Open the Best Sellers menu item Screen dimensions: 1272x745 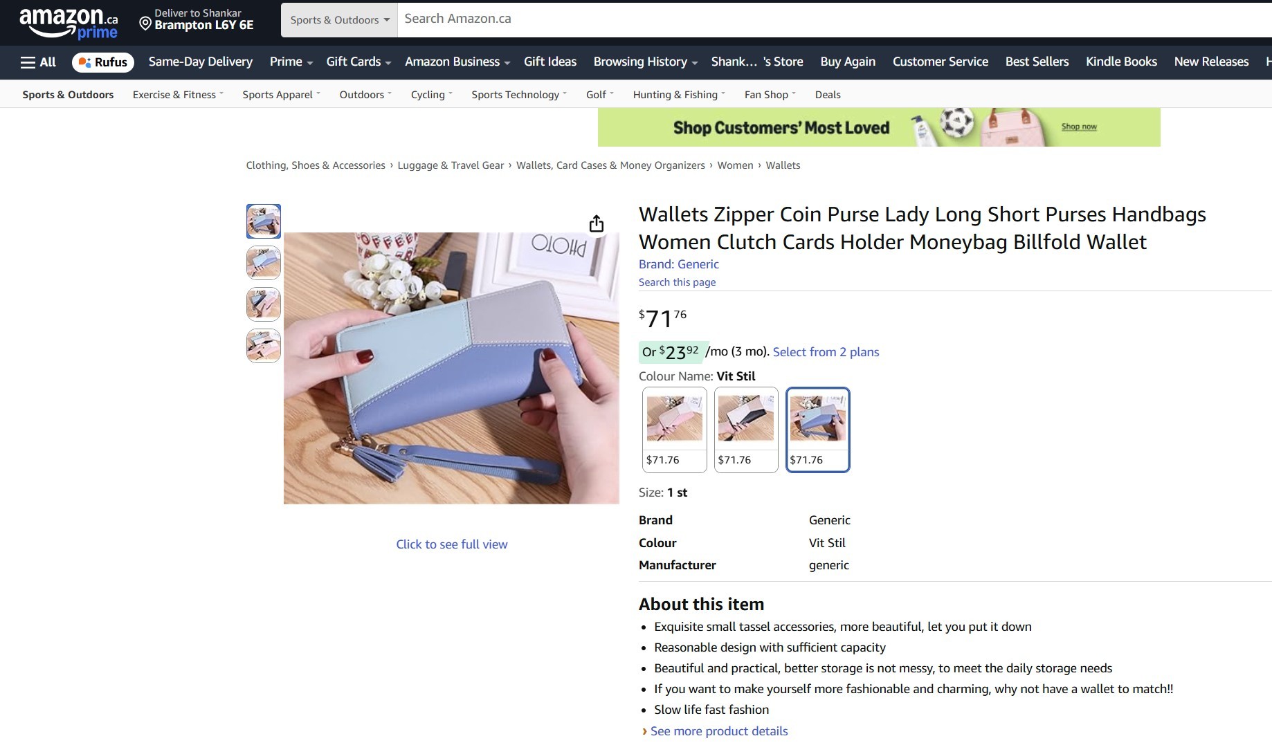click(1037, 62)
